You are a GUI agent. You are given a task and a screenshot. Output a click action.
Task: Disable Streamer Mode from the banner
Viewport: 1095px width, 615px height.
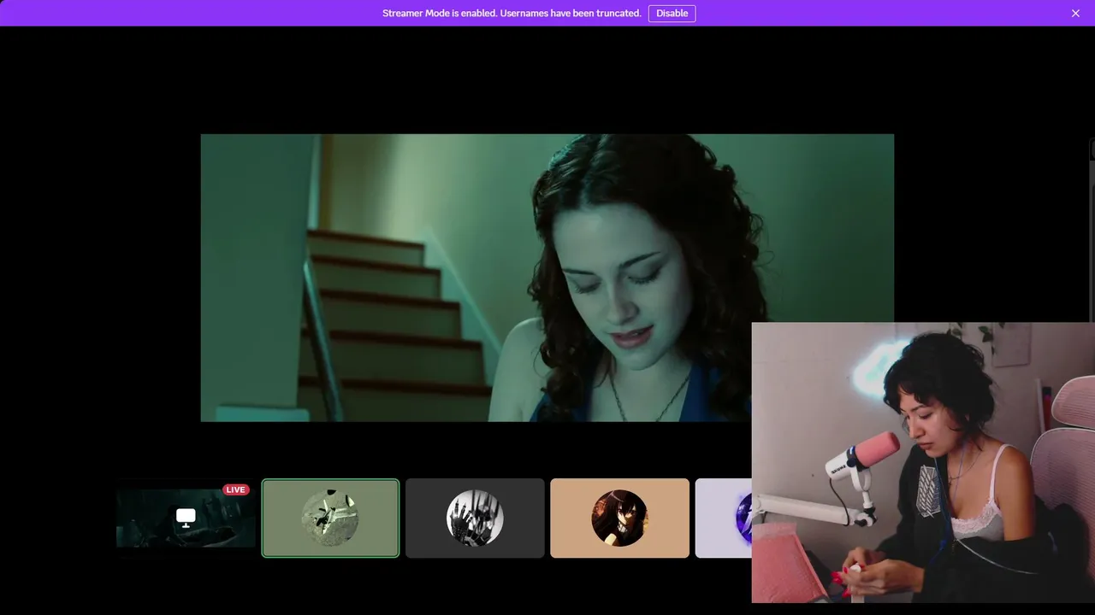pos(672,13)
